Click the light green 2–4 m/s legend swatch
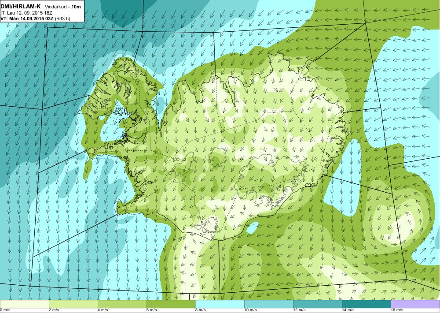Viewport: 440px width, 313px height. pos(73,304)
